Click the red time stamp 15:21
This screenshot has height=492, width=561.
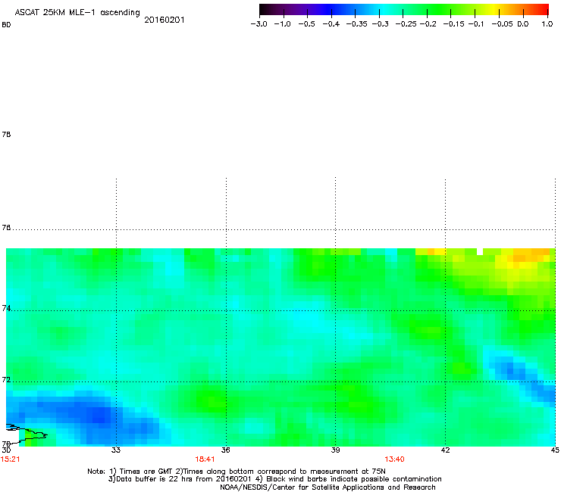(x=10, y=459)
